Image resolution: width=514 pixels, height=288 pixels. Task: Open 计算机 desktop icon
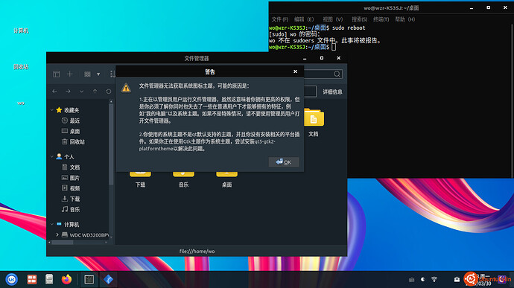coord(21,31)
